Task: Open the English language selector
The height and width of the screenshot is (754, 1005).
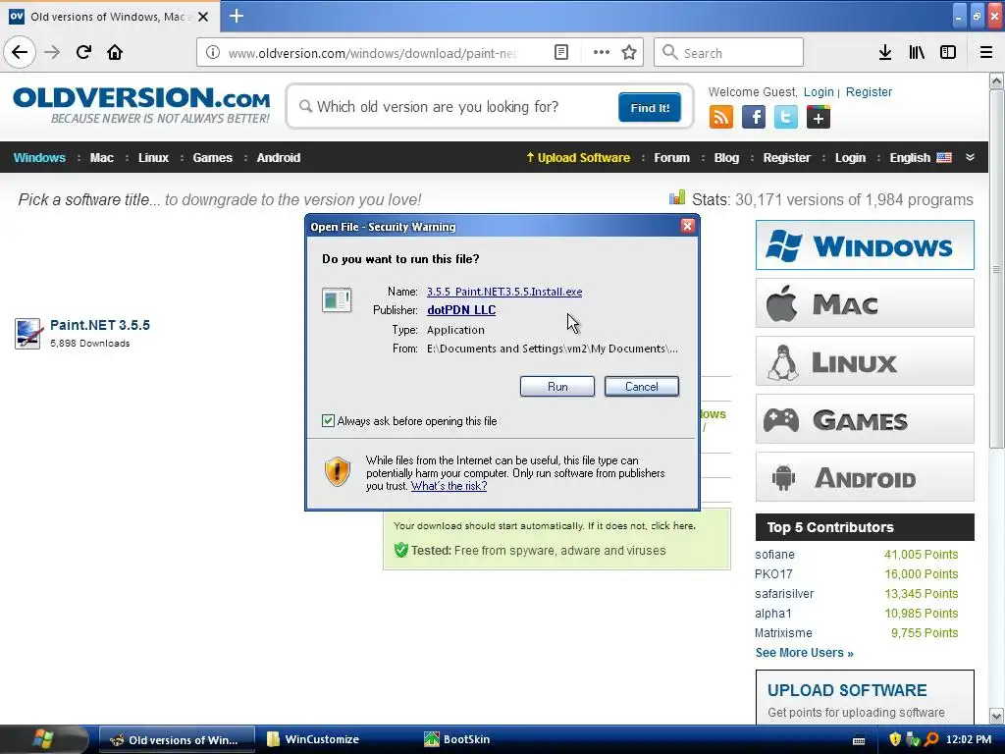Action: pos(921,158)
